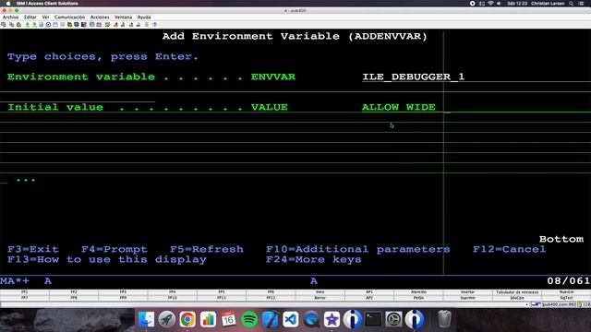Open System Preferences from the dock
Image resolution: width=591 pixels, height=332 pixels.
point(393,320)
